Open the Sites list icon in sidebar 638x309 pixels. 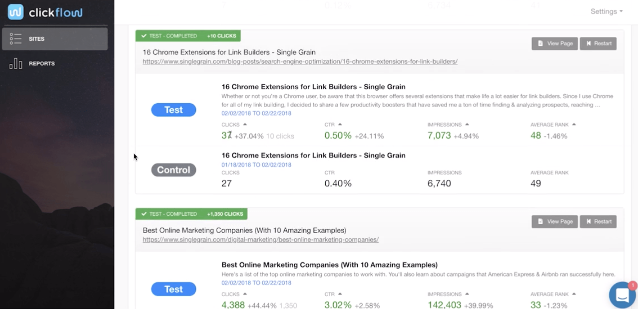(15, 39)
